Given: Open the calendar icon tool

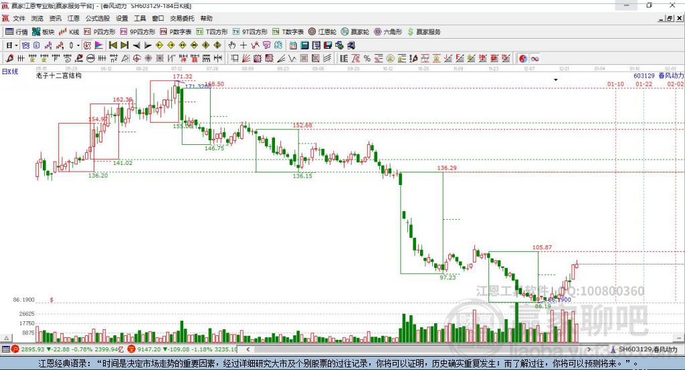Looking at the screenshot, I should pos(293,45).
